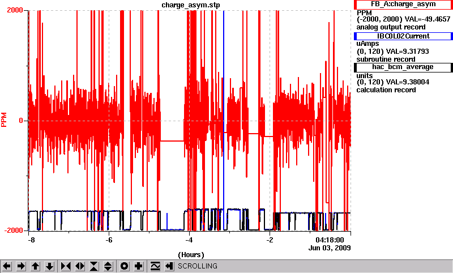Click the 2000 y-axis tick label
The width and height of the screenshot is (453, 273).
pos(15,10)
